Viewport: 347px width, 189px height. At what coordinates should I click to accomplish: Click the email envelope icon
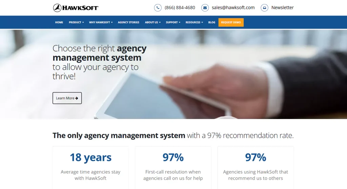(205, 8)
